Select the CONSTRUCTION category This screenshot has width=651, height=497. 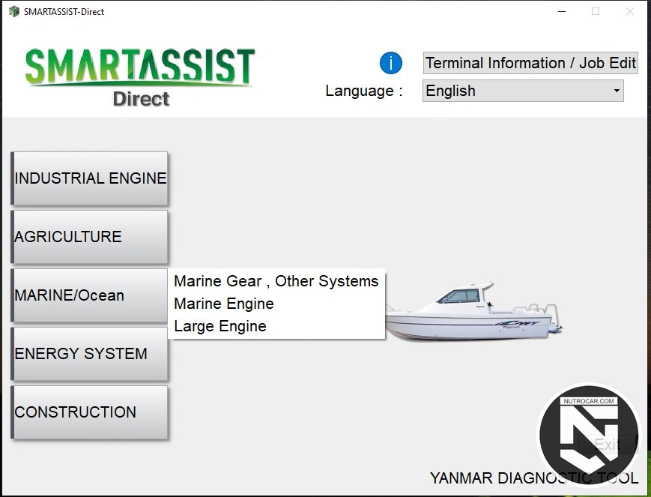[x=90, y=412]
